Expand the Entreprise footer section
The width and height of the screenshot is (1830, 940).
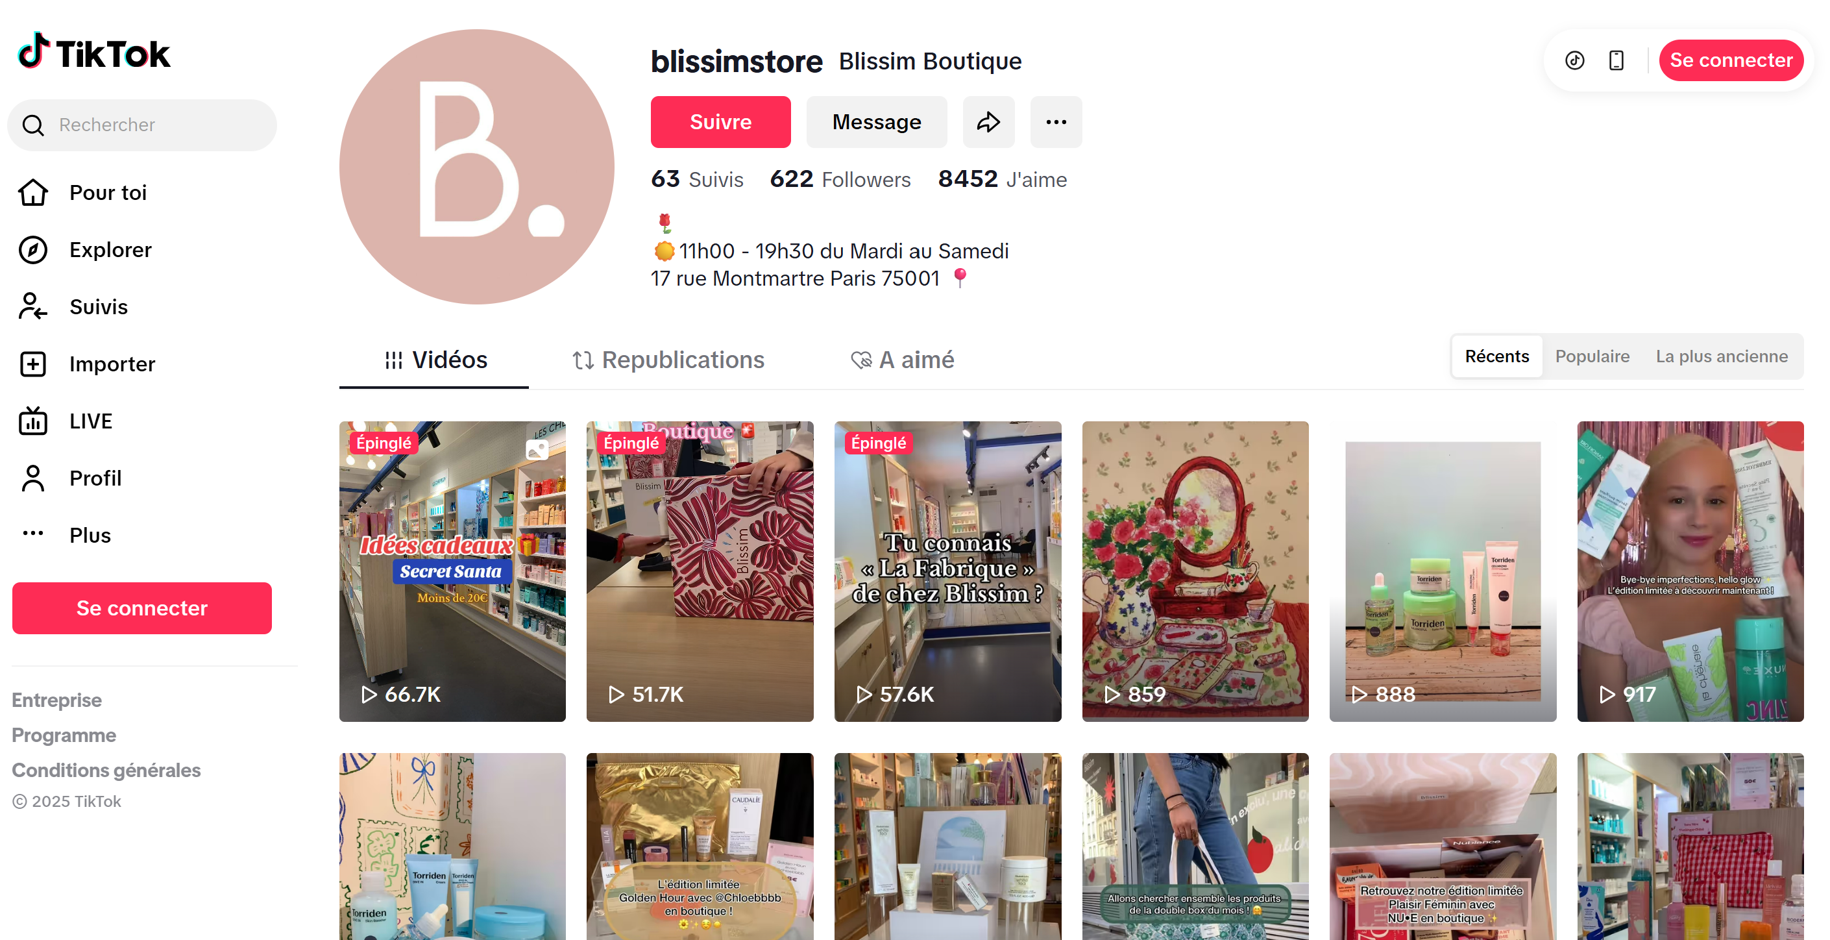click(x=57, y=700)
